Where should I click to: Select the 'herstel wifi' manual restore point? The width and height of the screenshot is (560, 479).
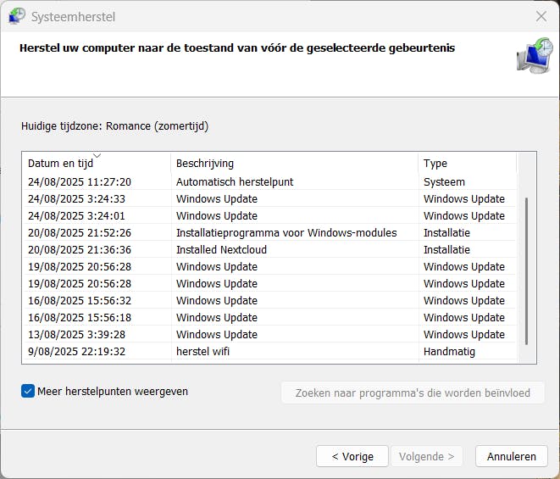pos(202,351)
